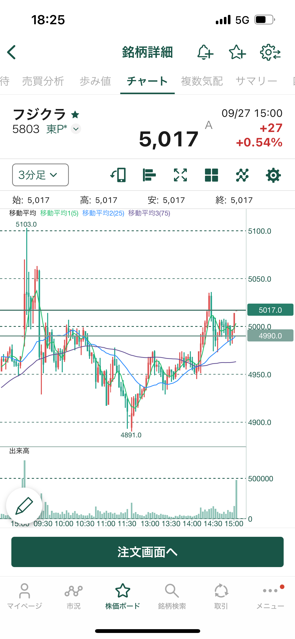The height and width of the screenshot is (639, 295).
Task: Switch to the 複数気配 tab
Action: [x=202, y=81]
